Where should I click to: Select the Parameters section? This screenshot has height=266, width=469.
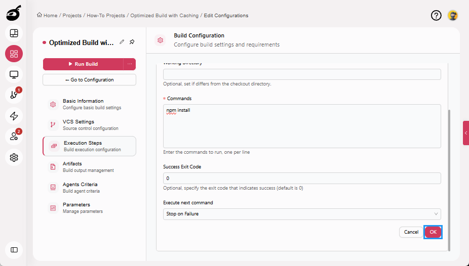[89, 208]
